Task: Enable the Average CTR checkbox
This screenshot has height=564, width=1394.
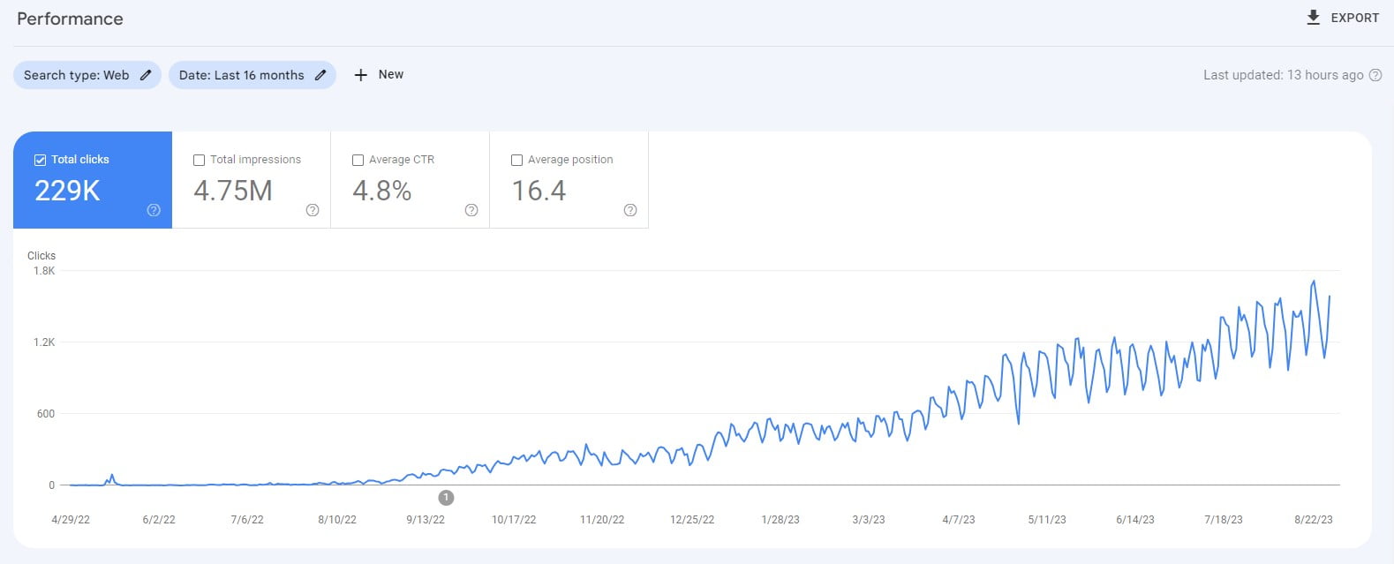Action: [x=358, y=160]
